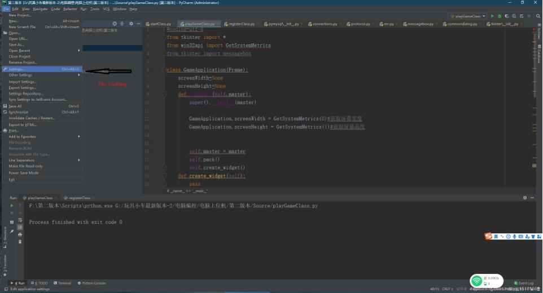Click the restore layout icon in Run panel
The height and width of the screenshot is (293, 543).
click(x=12, y=222)
